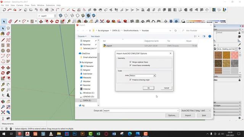Open the AutoCAD Files file type dropdown
The height and width of the screenshot is (137, 244).
tap(196, 111)
